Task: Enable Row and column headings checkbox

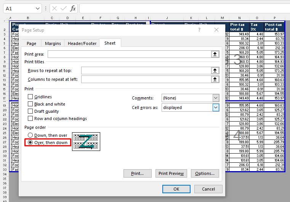Action: tap(30, 119)
